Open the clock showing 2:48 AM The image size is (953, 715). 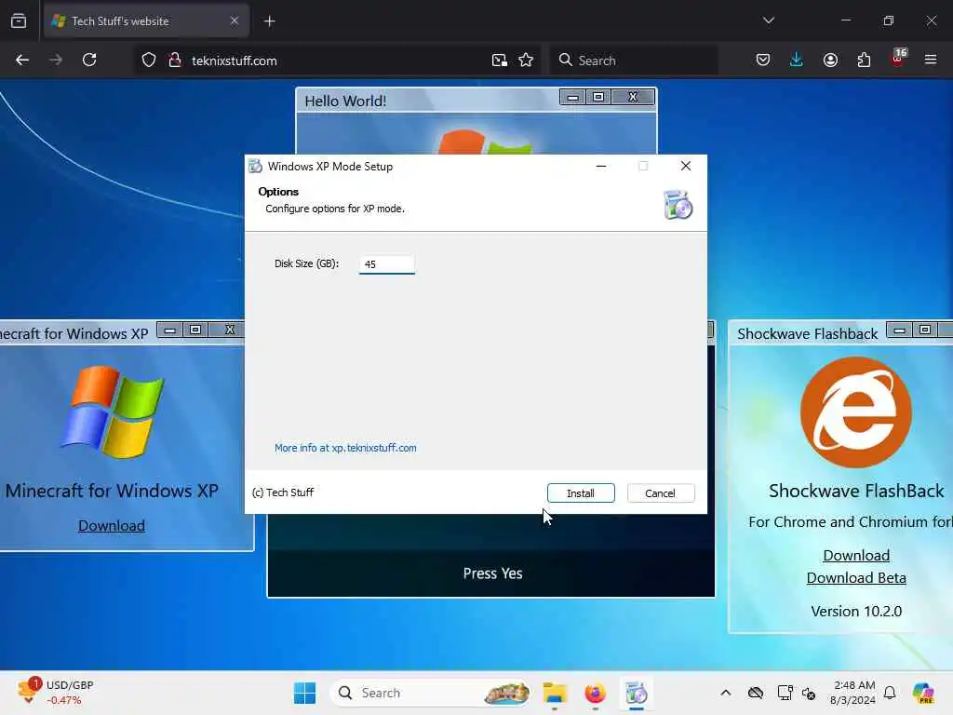(x=853, y=693)
